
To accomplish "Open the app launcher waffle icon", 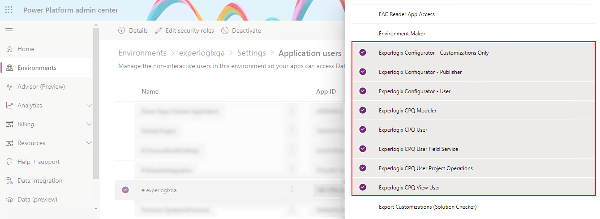I will 9,10.
